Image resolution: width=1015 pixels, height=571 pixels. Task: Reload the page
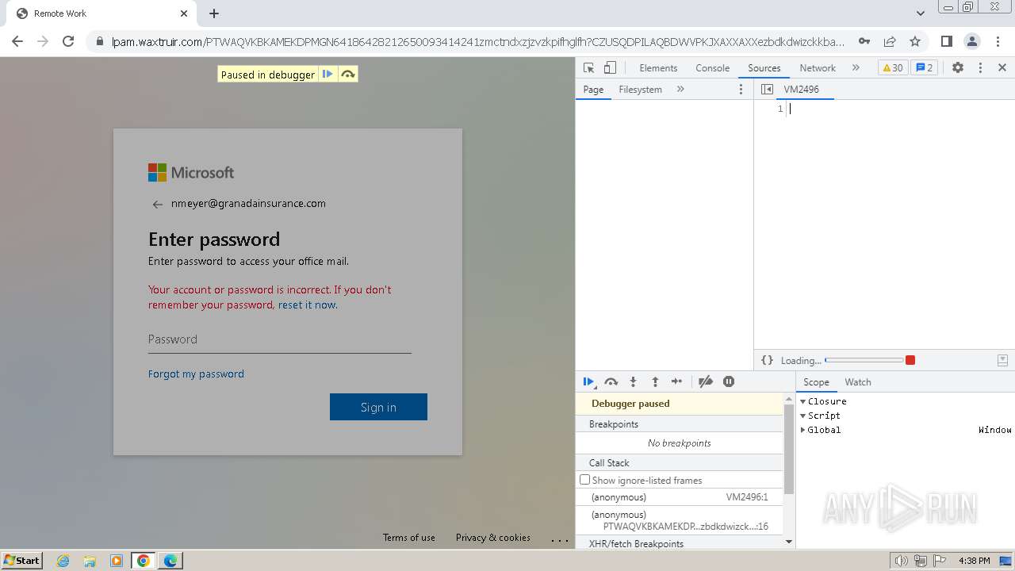[68, 41]
